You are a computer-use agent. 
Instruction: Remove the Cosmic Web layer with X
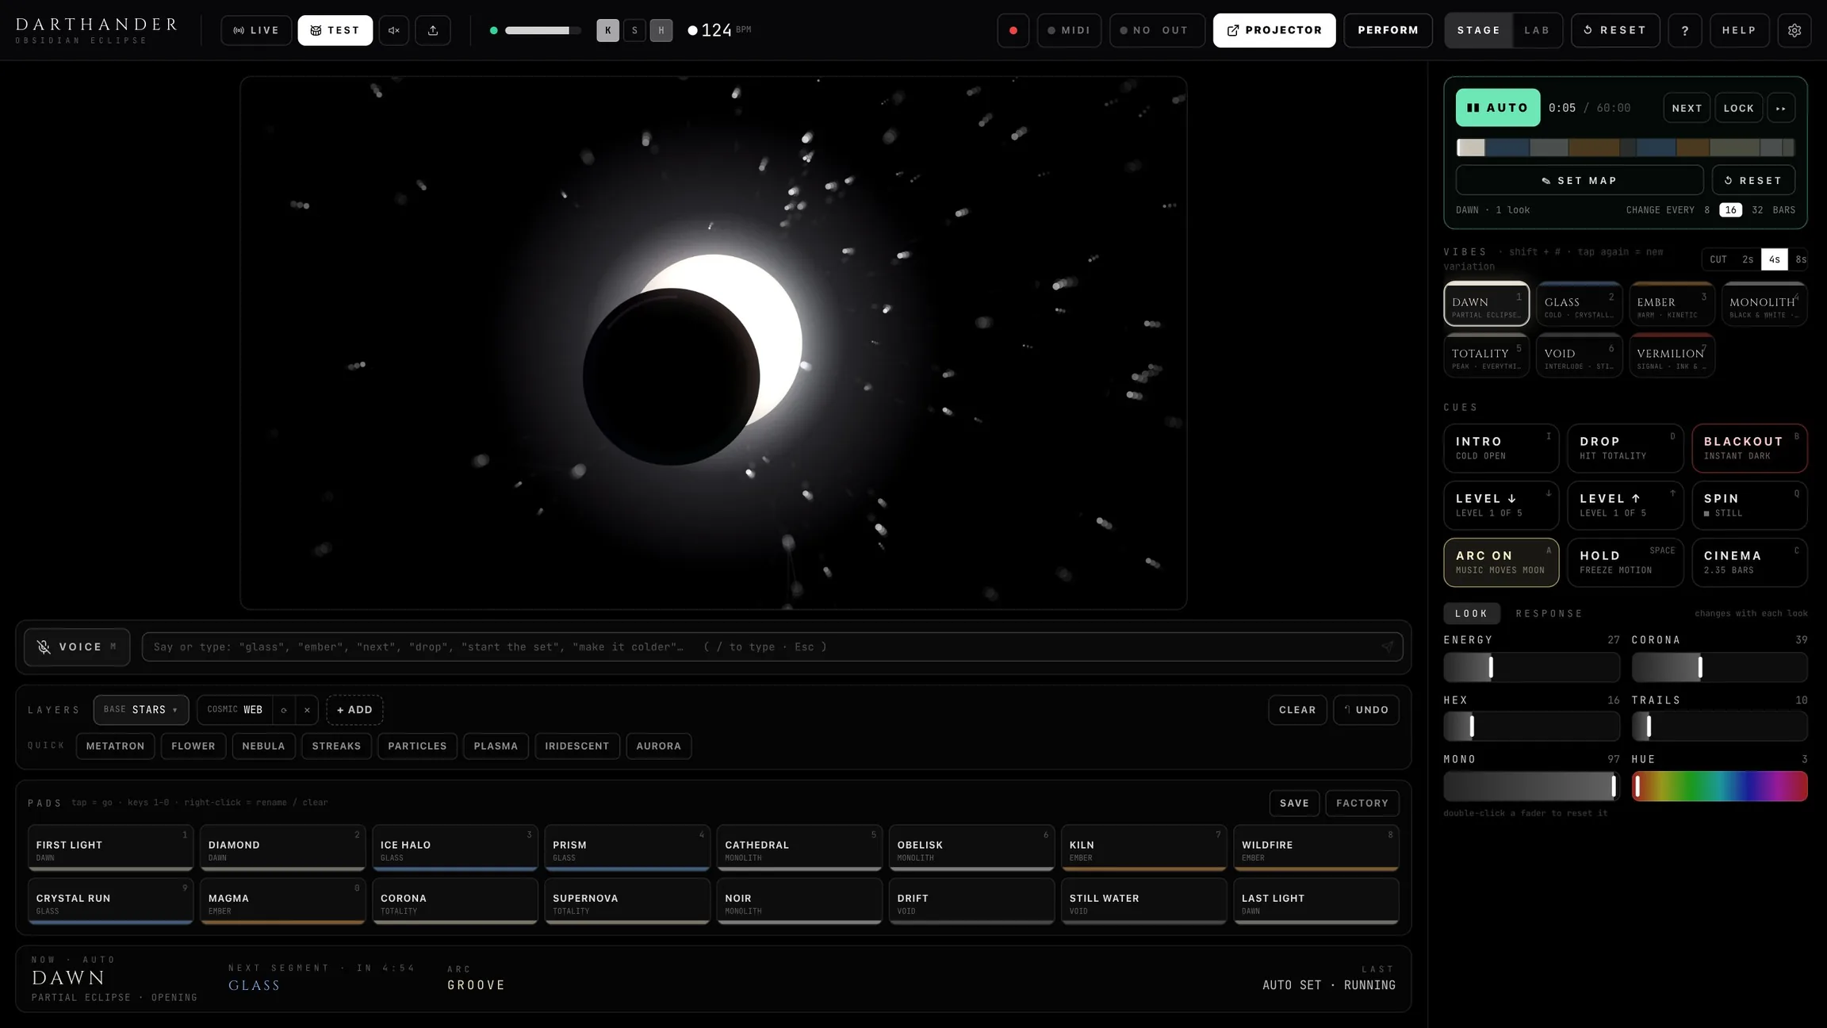click(307, 710)
